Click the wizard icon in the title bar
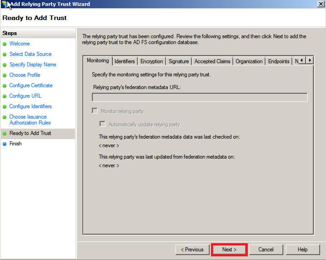This screenshot has height=260, width=326. pyautogui.click(x=5, y=4)
